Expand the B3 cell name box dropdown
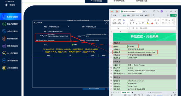This screenshot has width=181, height=96. tap(127, 28)
